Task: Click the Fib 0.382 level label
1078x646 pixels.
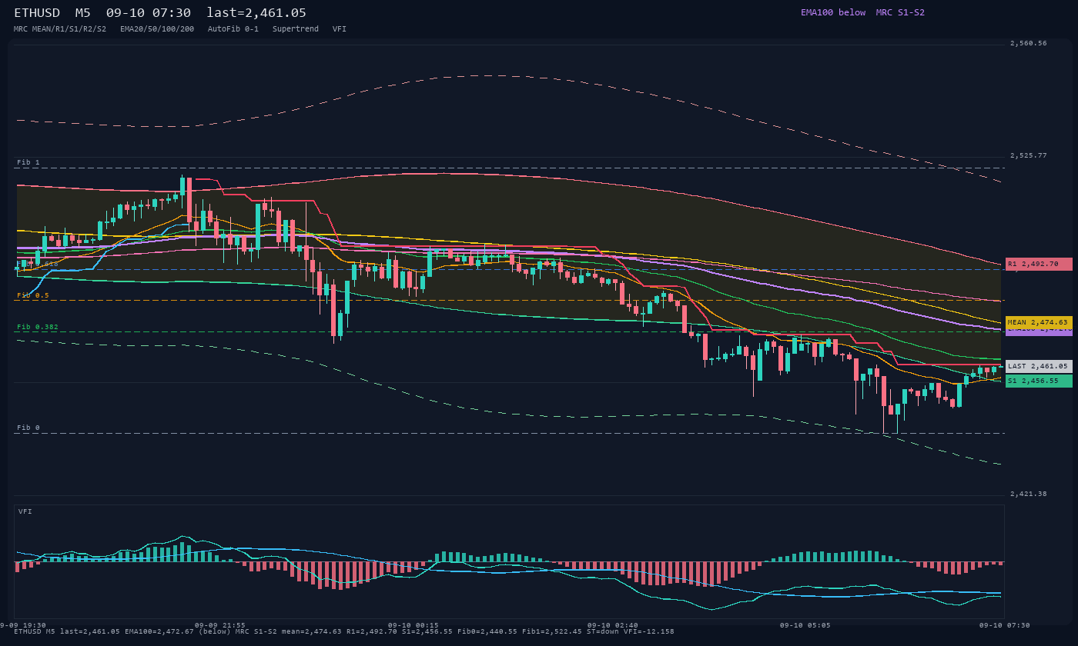Action: point(38,327)
